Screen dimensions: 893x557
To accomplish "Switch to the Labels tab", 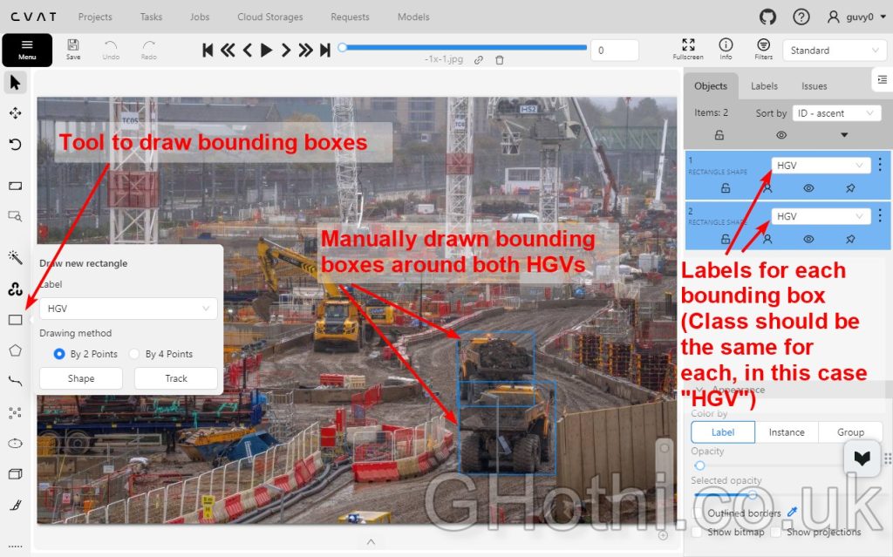I will (x=764, y=86).
